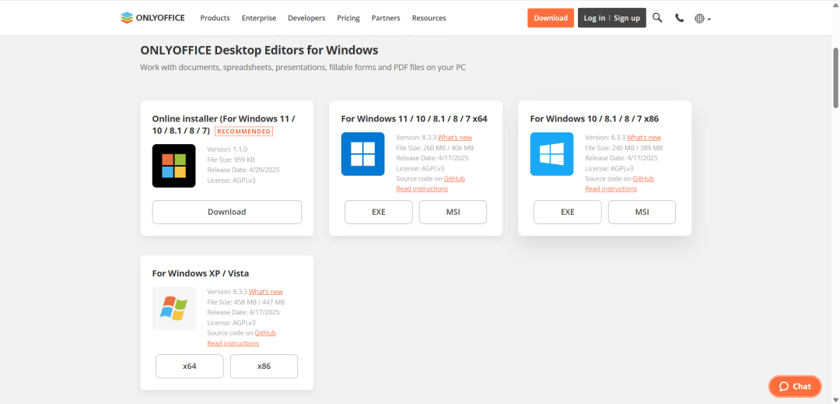Image resolution: width=840 pixels, height=404 pixels.
Task: Click "For Windows 10 / 8.1 / 8 / 7 x86" title
Action: point(594,118)
